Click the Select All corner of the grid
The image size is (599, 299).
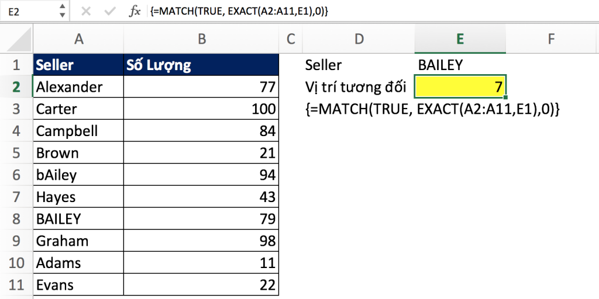click(16, 39)
